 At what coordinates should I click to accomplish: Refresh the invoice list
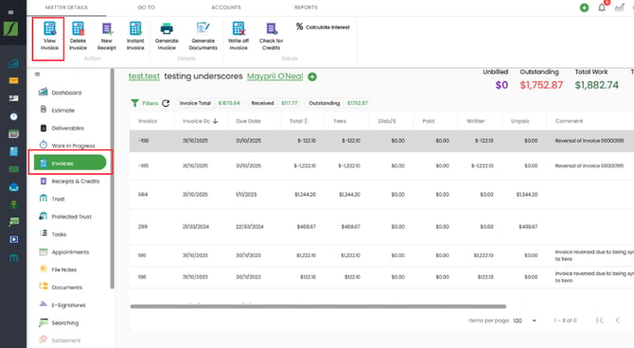166,103
